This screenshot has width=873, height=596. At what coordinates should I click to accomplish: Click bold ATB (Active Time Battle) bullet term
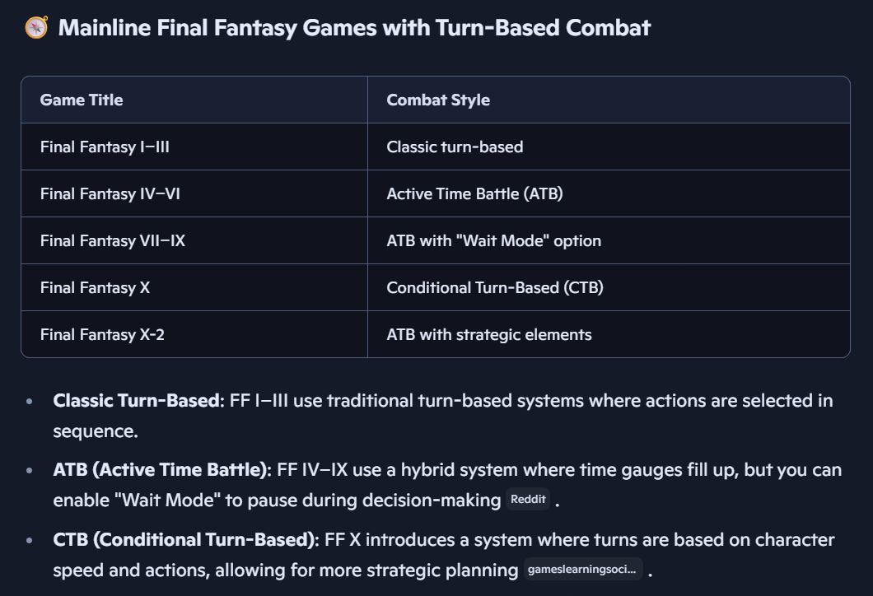[x=161, y=470]
